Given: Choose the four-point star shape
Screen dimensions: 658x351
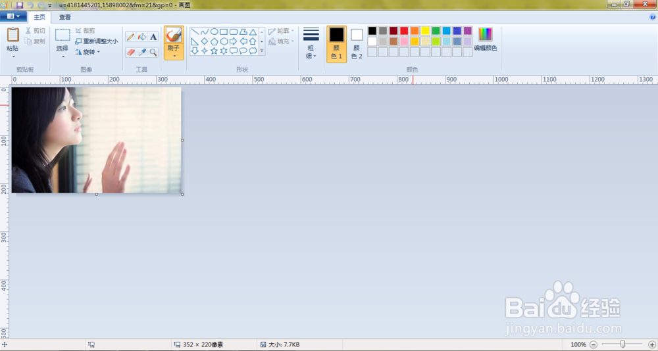Looking at the screenshot, I should pyautogui.click(x=205, y=51).
